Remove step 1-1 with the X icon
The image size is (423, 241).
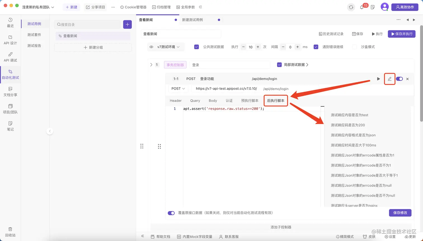click(x=407, y=79)
